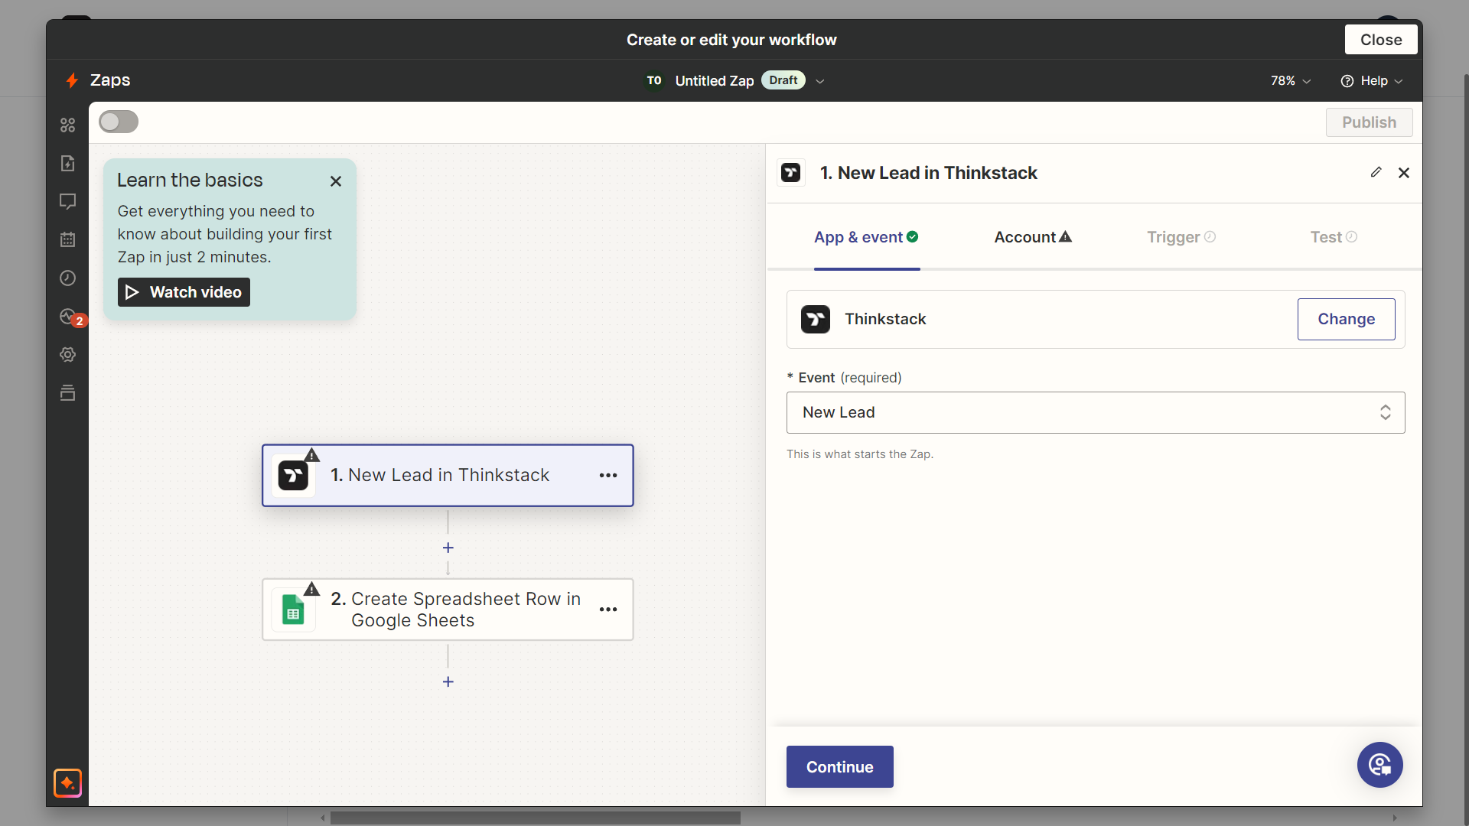The height and width of the screenshot is (826, 1469).
Task: Click the Continue button to proceed
Action: click(x=839, y=766)
